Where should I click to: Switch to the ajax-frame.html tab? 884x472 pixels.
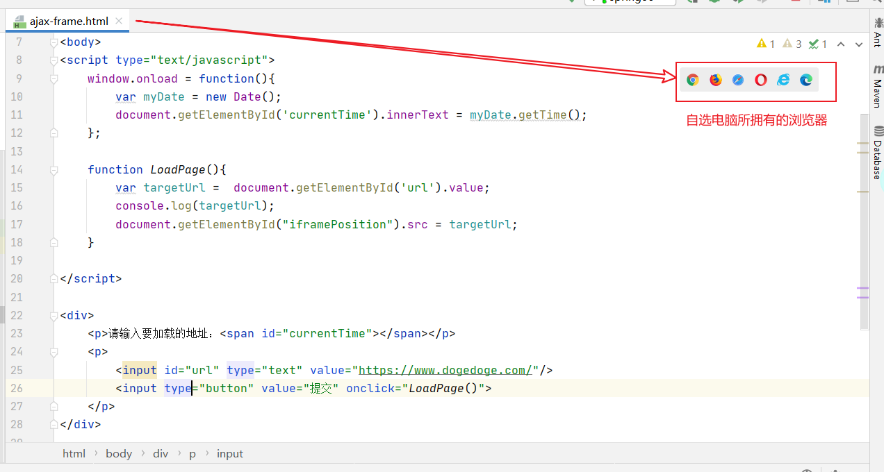(68, 21)
